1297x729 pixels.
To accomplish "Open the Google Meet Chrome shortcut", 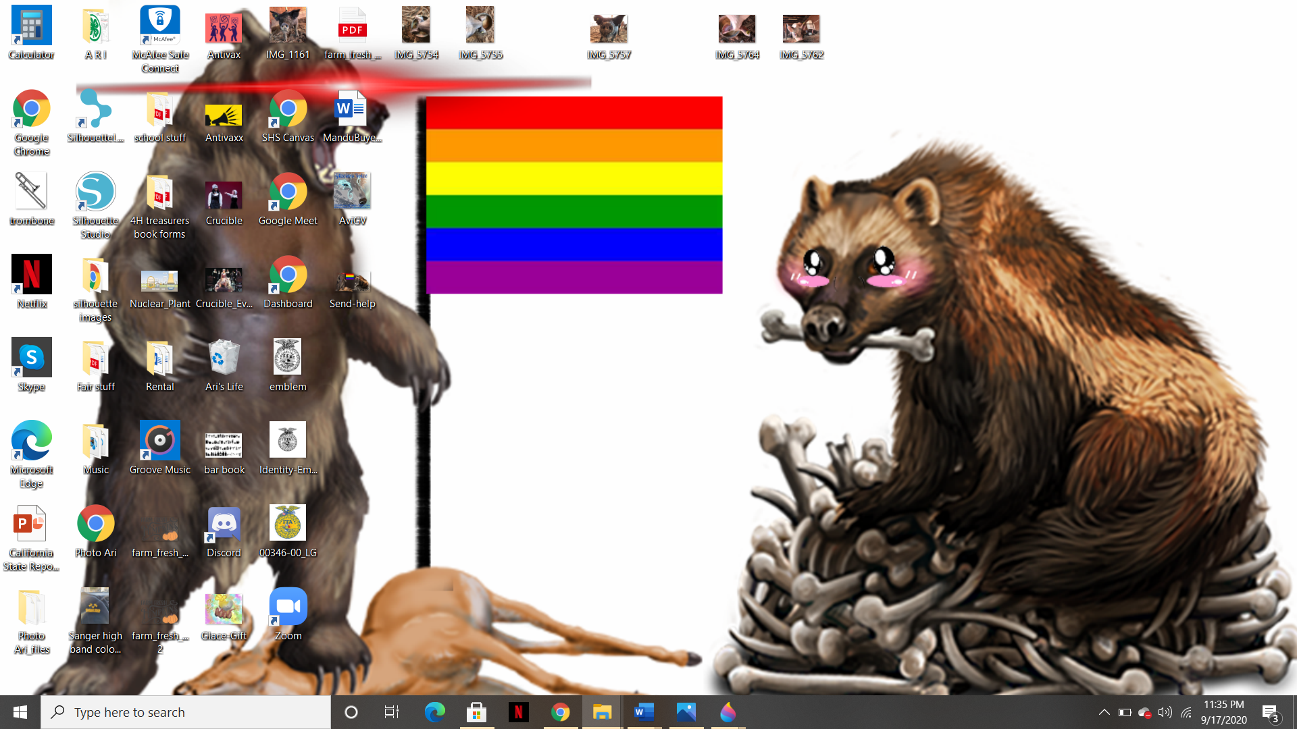I will click(288, 192).
